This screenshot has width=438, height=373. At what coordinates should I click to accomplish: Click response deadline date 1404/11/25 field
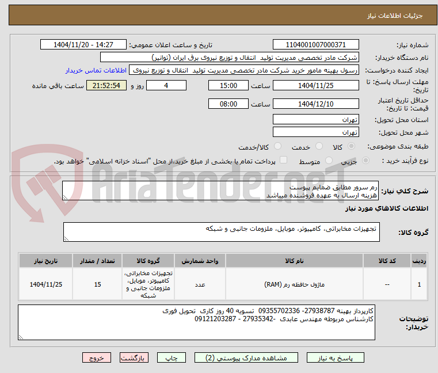tap(315, 86)
